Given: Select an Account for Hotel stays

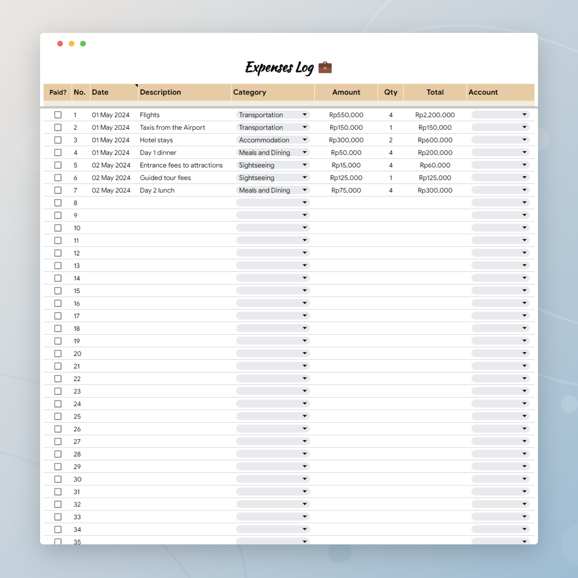Looking at the screenshot, I should (x=500, y=140).
